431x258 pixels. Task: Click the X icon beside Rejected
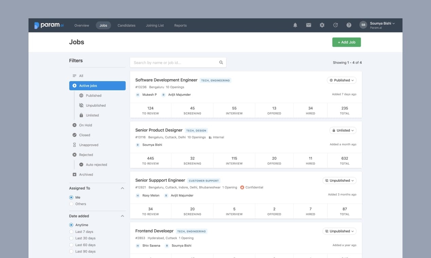(x=75, y=155)
